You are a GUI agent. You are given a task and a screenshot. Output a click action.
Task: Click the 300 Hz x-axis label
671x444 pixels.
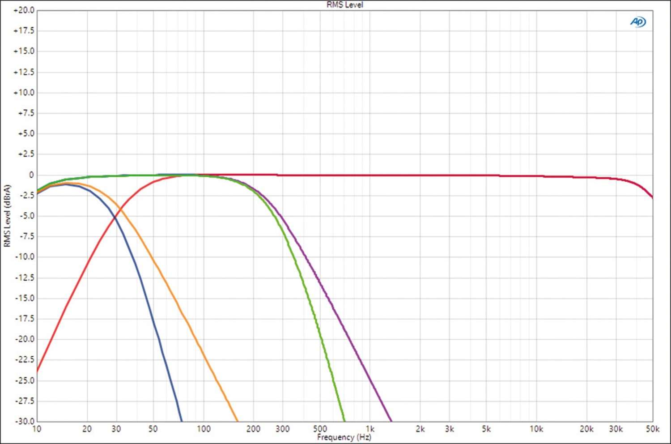pyautogui.click(x=282, y=429)
